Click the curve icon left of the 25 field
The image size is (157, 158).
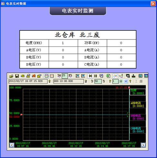(x=59, y=76)
